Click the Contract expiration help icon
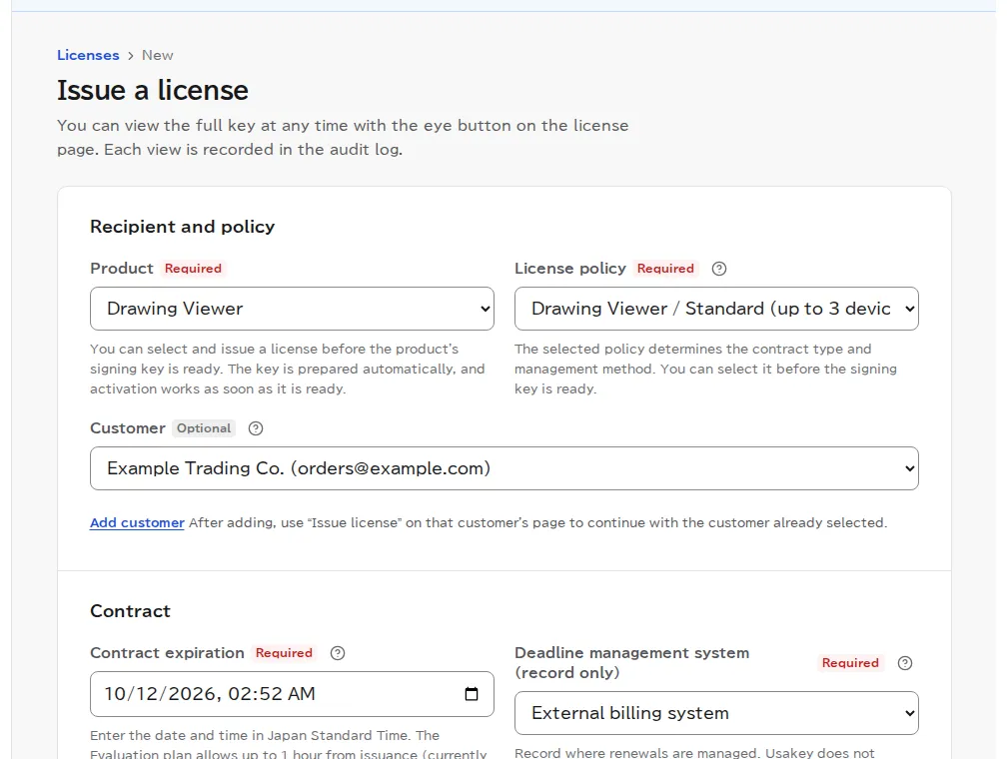Viewport: 1008px width, 759px height. point(338,653)
